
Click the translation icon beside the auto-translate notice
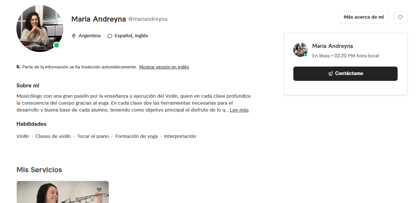tap(18, 67)
